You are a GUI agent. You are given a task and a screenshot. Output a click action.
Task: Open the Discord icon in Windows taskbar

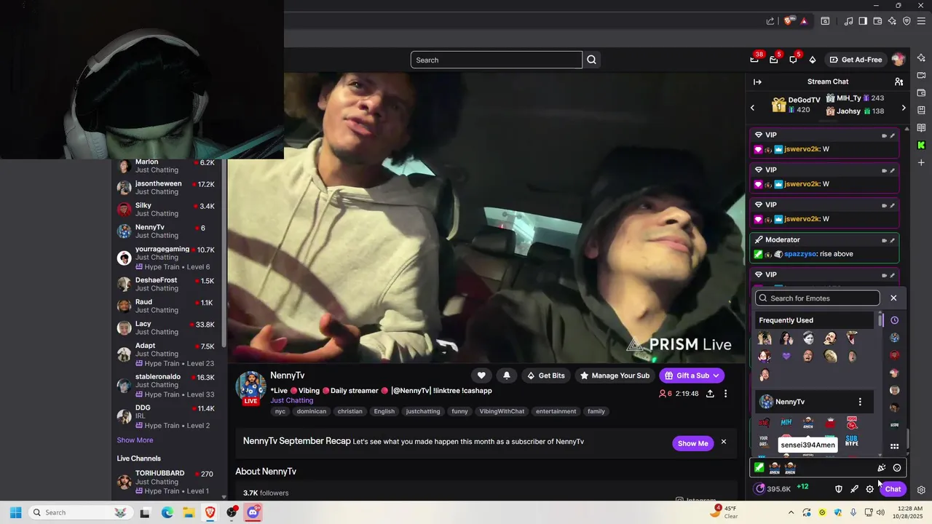pyautogui.click(x=253, y=512)
